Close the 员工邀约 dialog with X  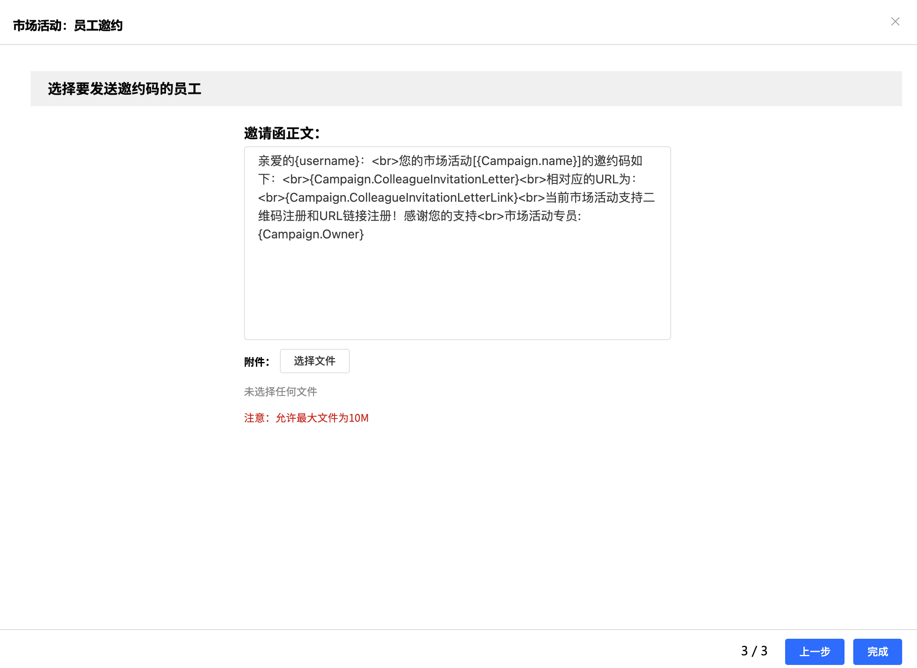pyautogui.click(x=895, y=21)
